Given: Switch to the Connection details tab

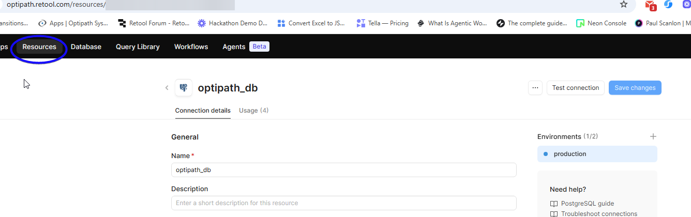Looking at the screenshot, I should pyautogui.click(x=203, y=111).
